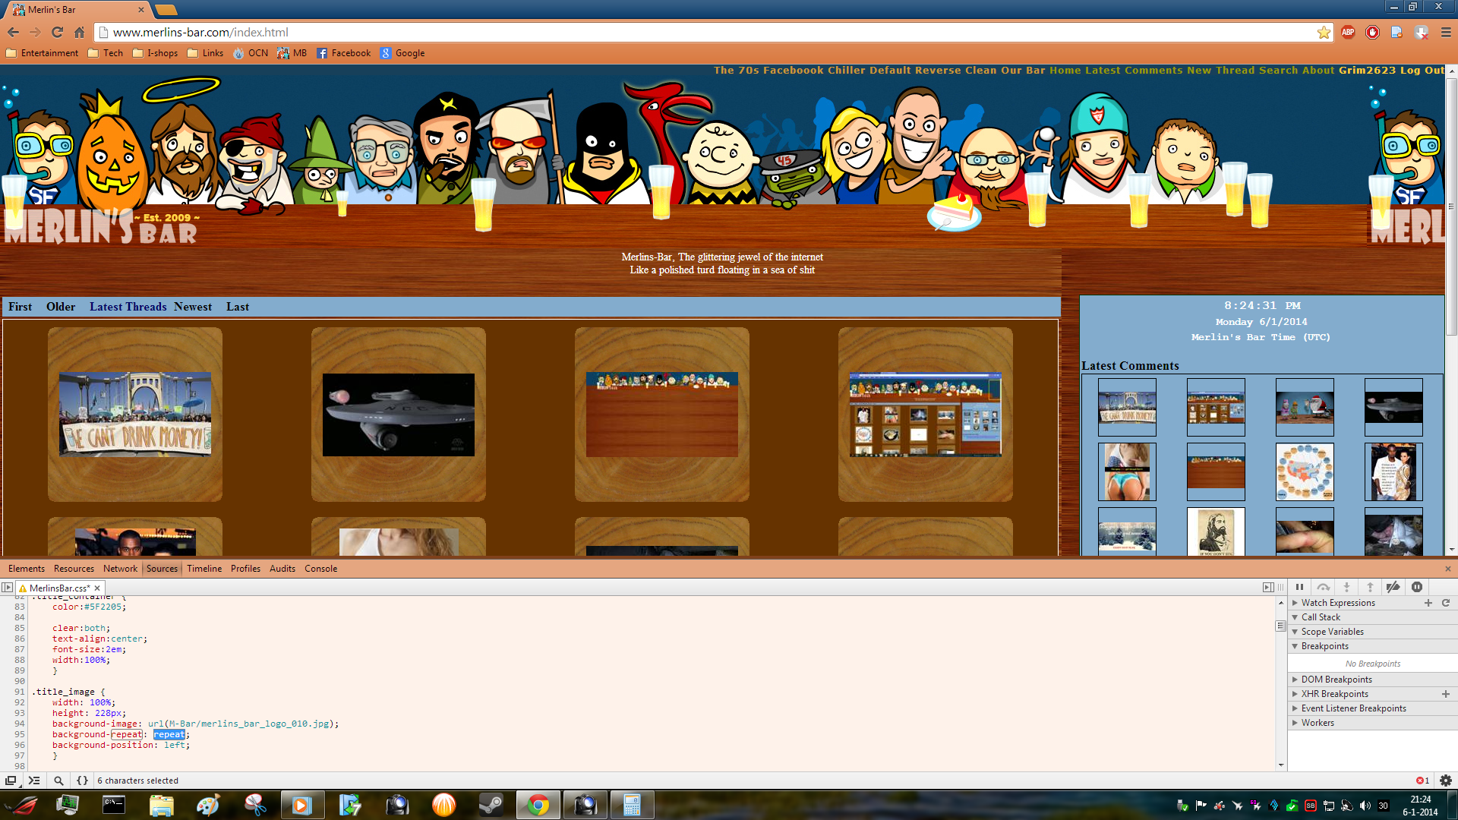Show the navigator pane in Sources panel
1458x820 pixels.
coord(7,587)
